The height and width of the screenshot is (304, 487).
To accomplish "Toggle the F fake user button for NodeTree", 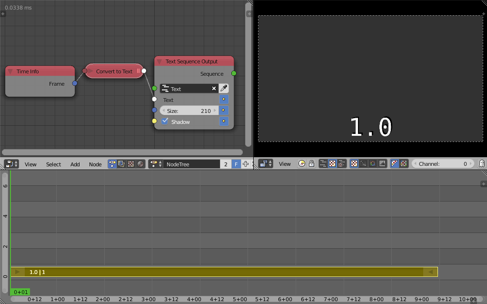I will point(236,163).
